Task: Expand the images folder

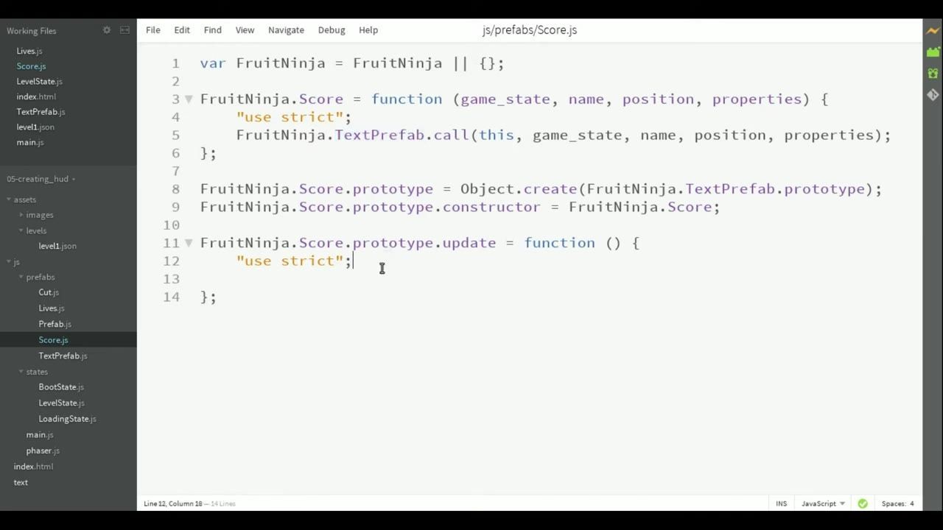Action: (21, 215)
